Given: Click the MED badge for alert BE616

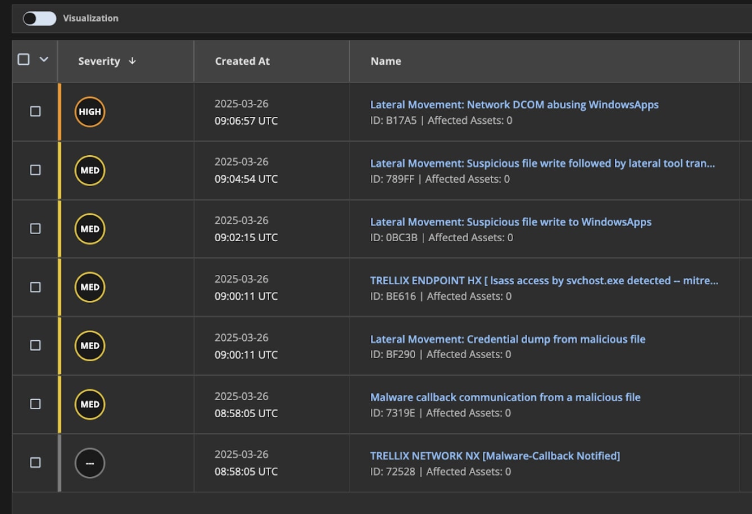Looking at the screenshot, I should (90, 287).
